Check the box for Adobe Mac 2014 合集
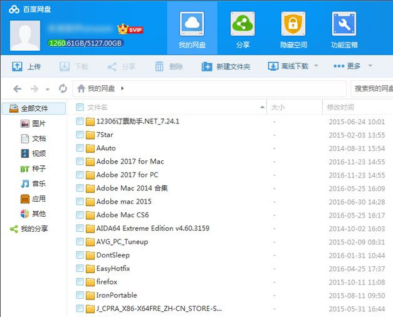393x317 pixels. coord(80,188)
